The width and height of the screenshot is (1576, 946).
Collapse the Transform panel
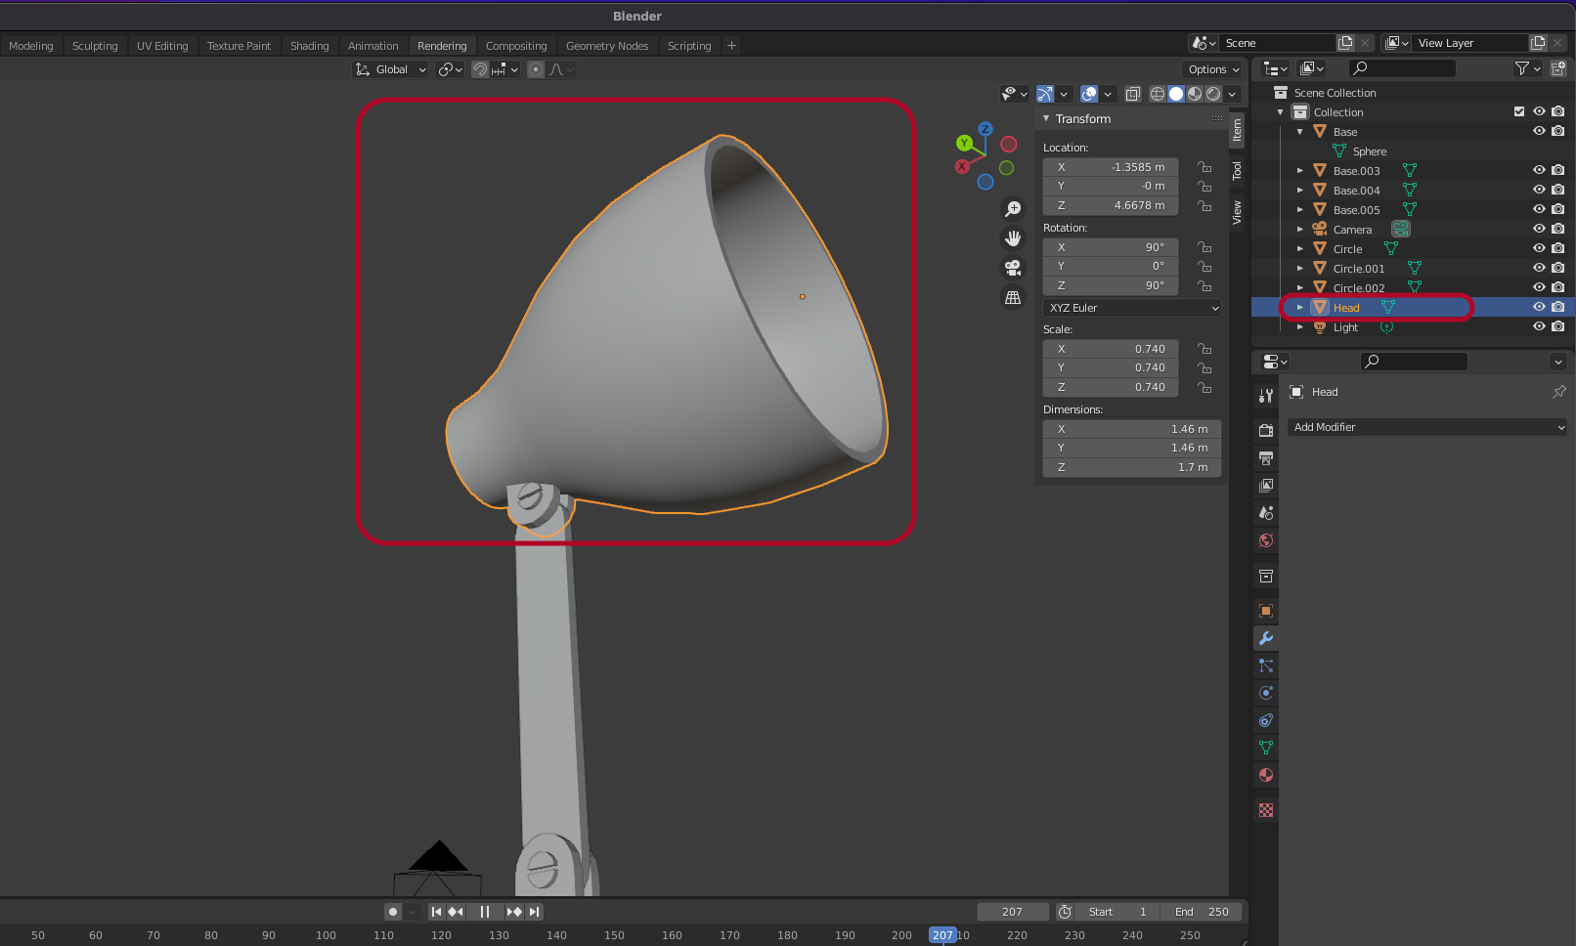click(1046, 118)
